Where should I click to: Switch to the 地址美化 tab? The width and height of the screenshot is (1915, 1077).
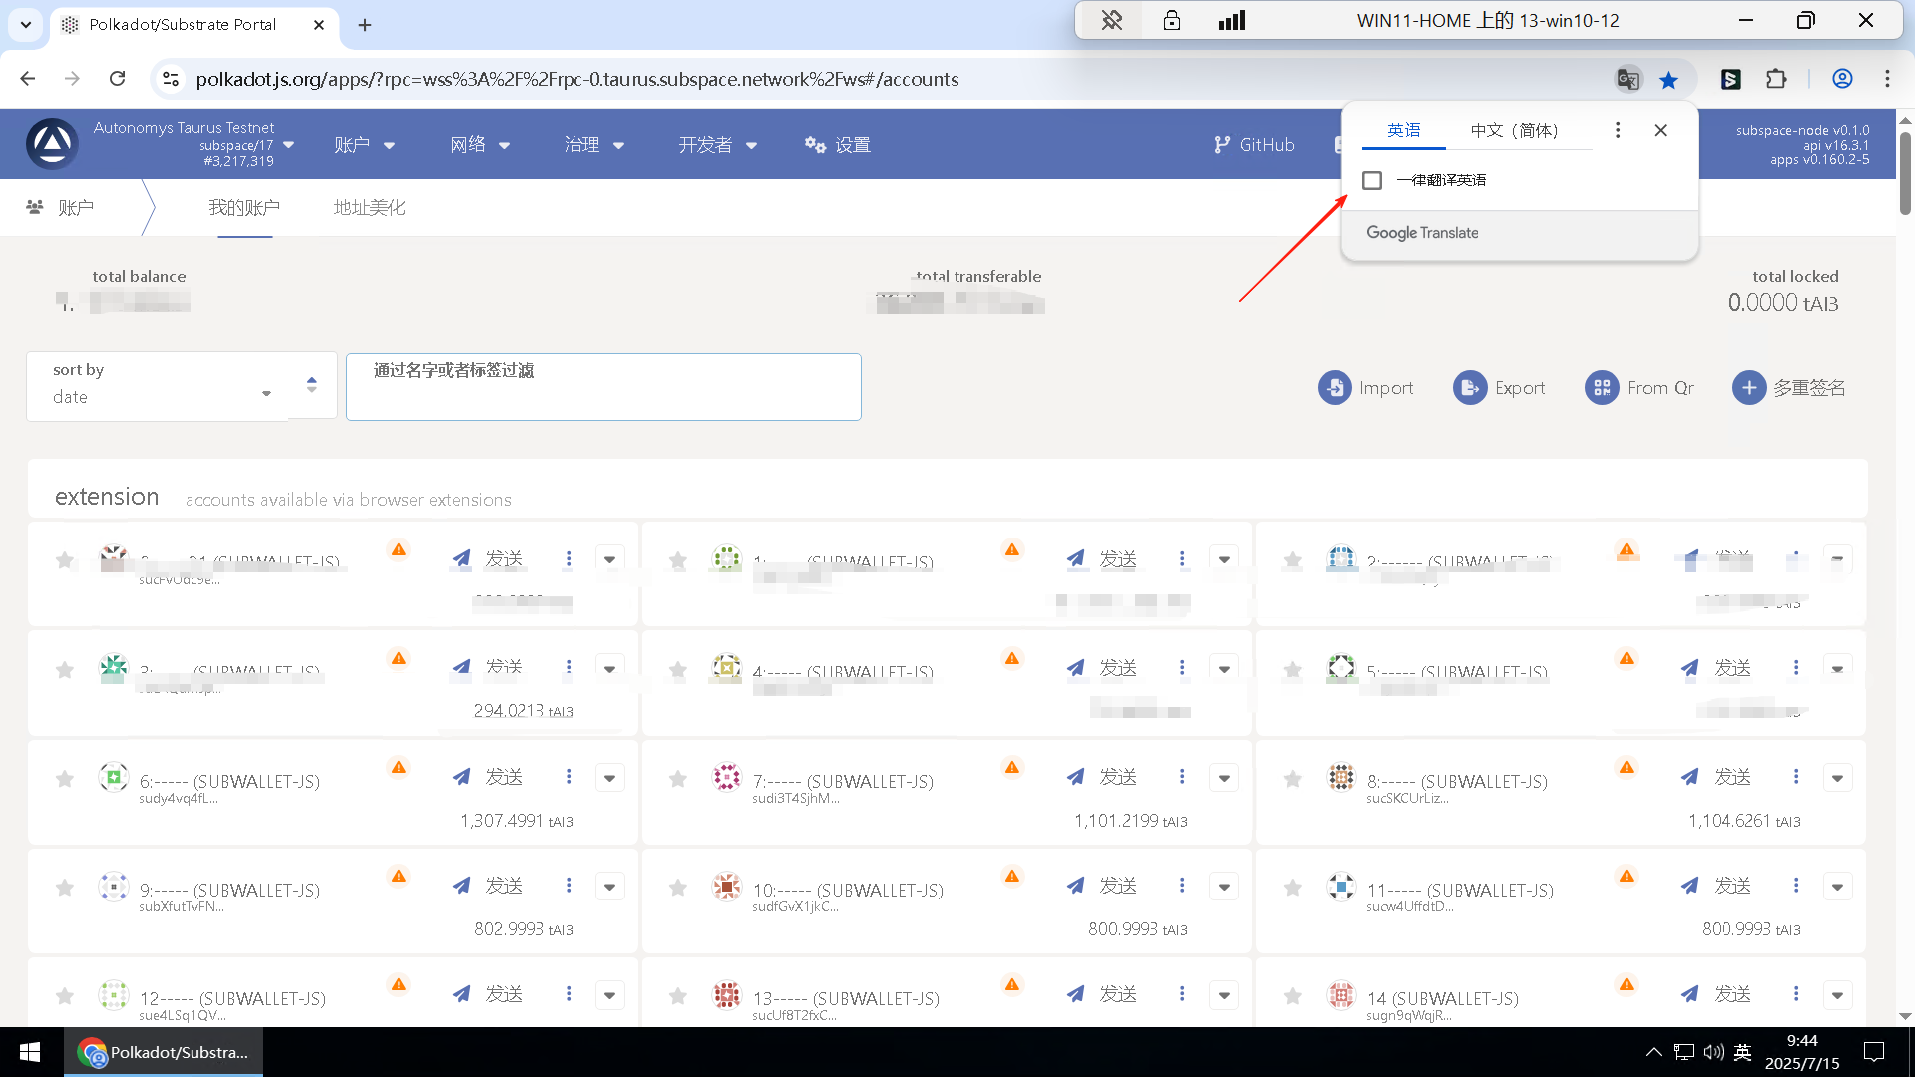pyautogui.click(x=369, y=207)
